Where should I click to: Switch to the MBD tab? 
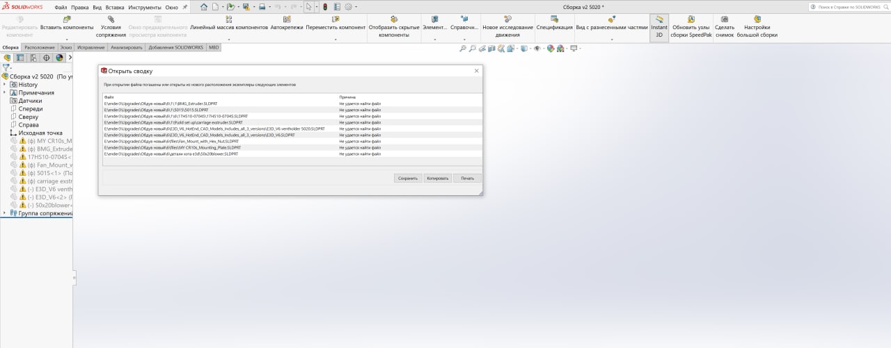(x=214, y=47)
